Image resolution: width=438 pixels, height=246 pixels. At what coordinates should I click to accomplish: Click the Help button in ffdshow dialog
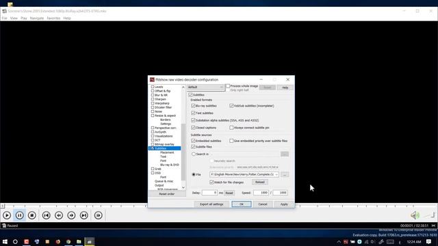tap(285, 87)
